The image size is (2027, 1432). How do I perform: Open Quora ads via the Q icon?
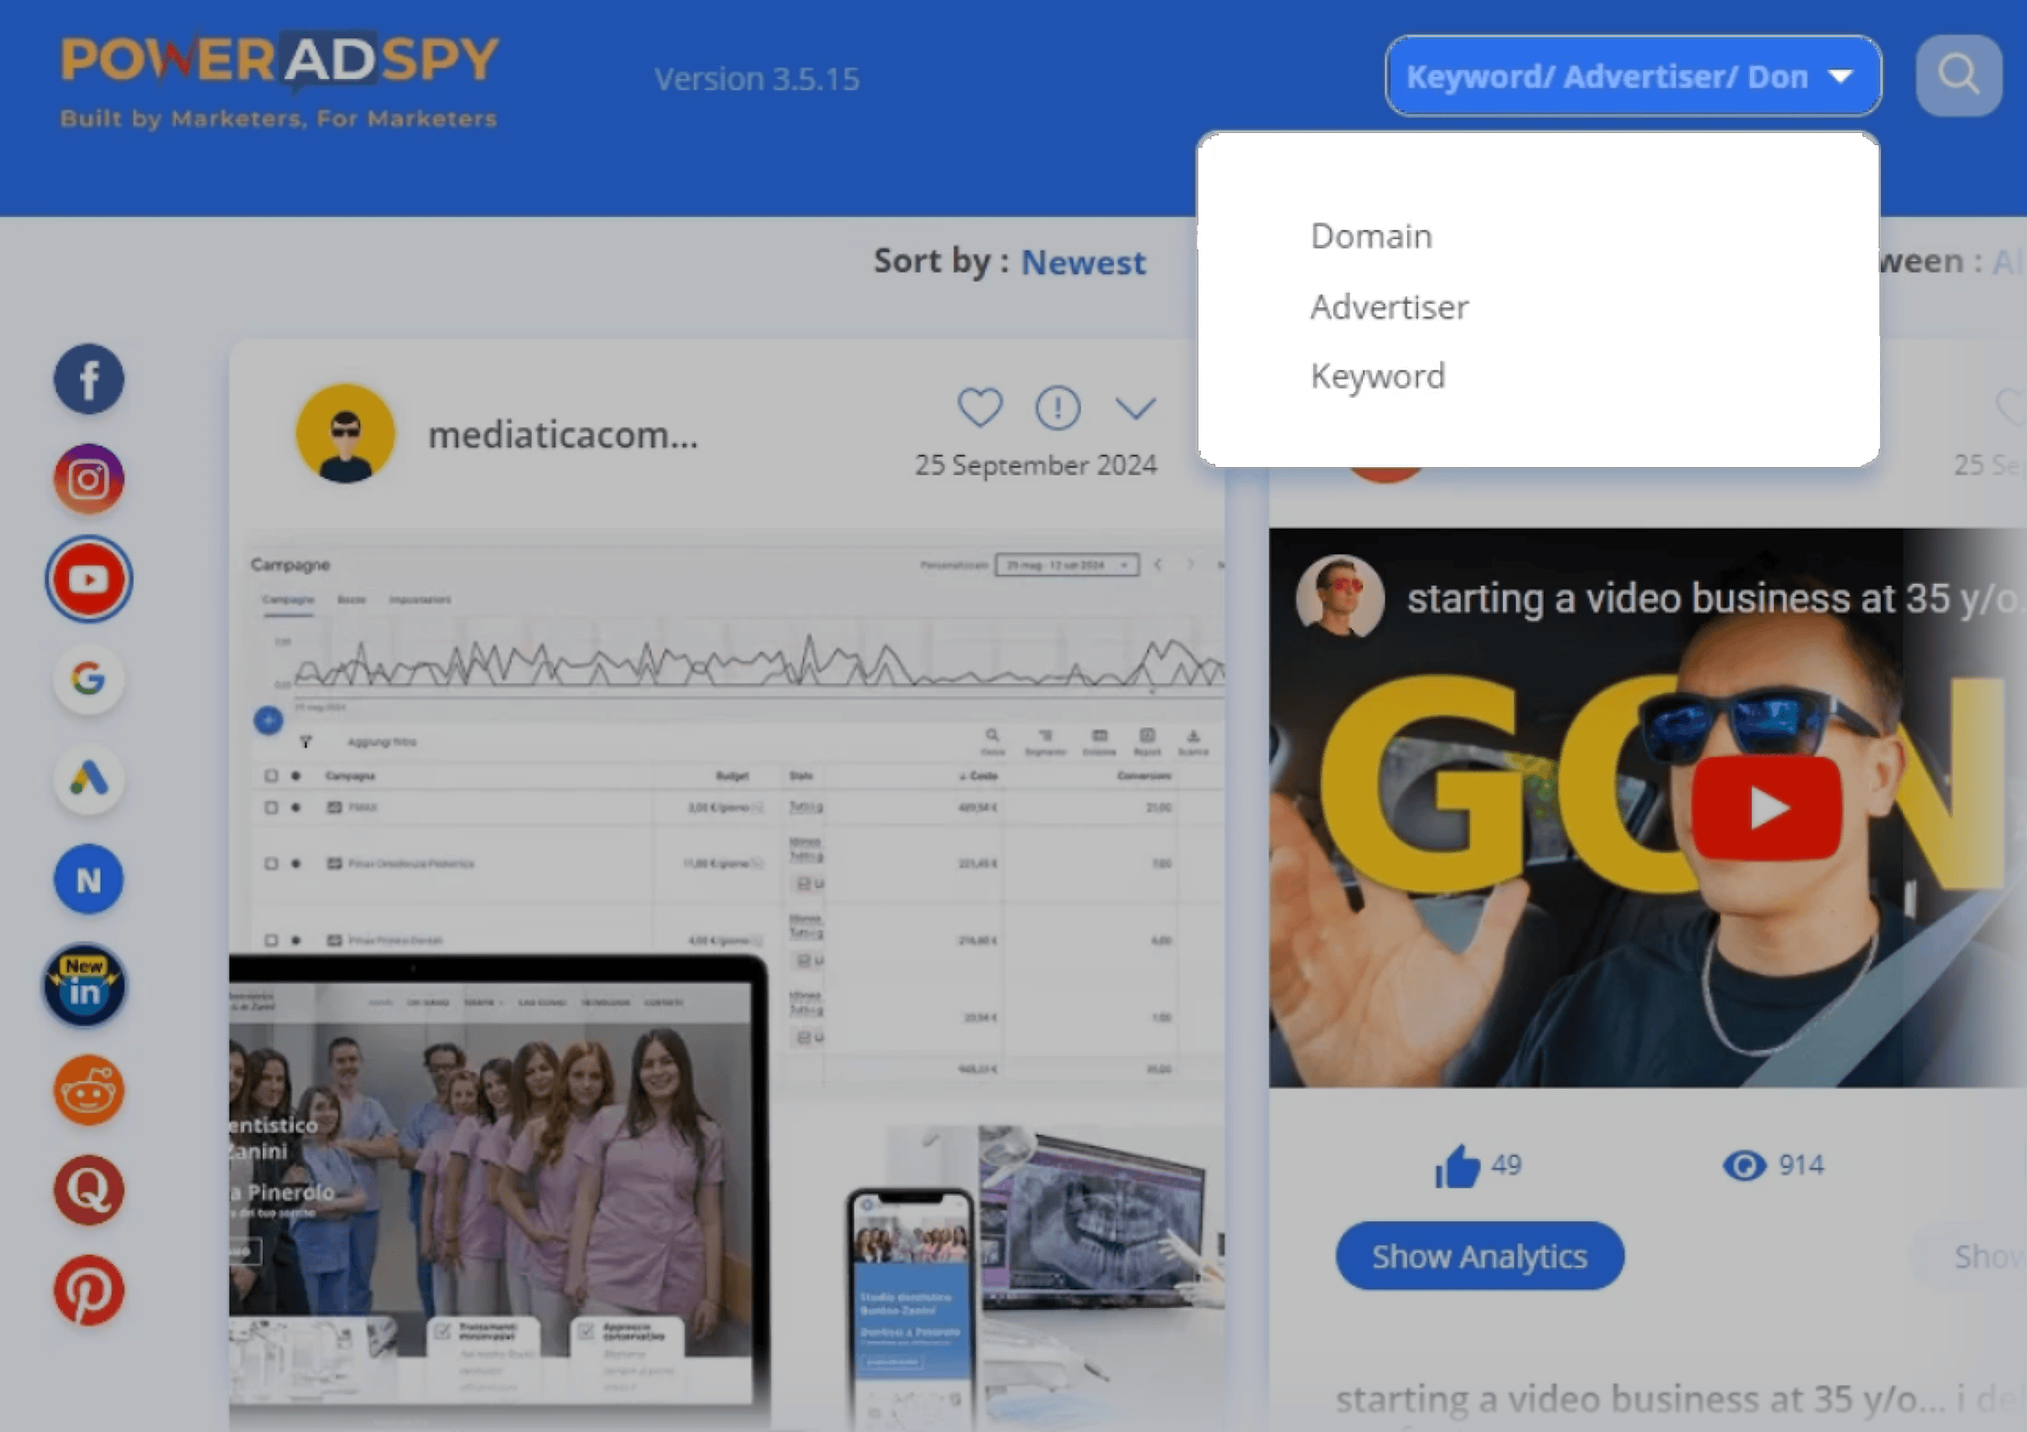pos(88,1190)
